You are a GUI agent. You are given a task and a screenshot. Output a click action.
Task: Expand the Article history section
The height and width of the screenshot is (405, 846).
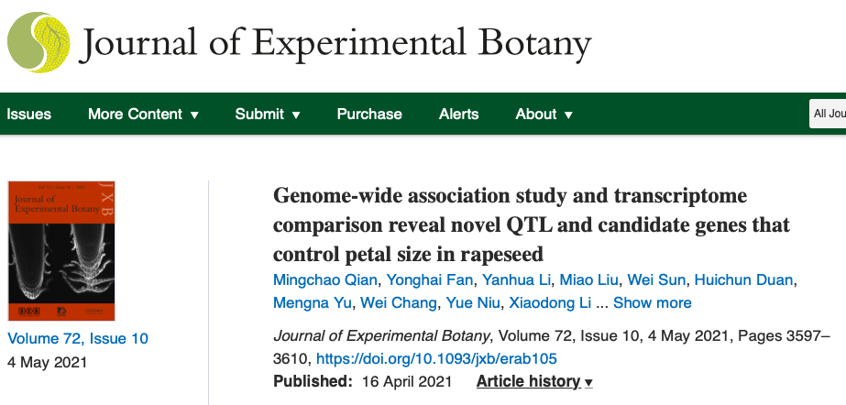tap(534, 381)
